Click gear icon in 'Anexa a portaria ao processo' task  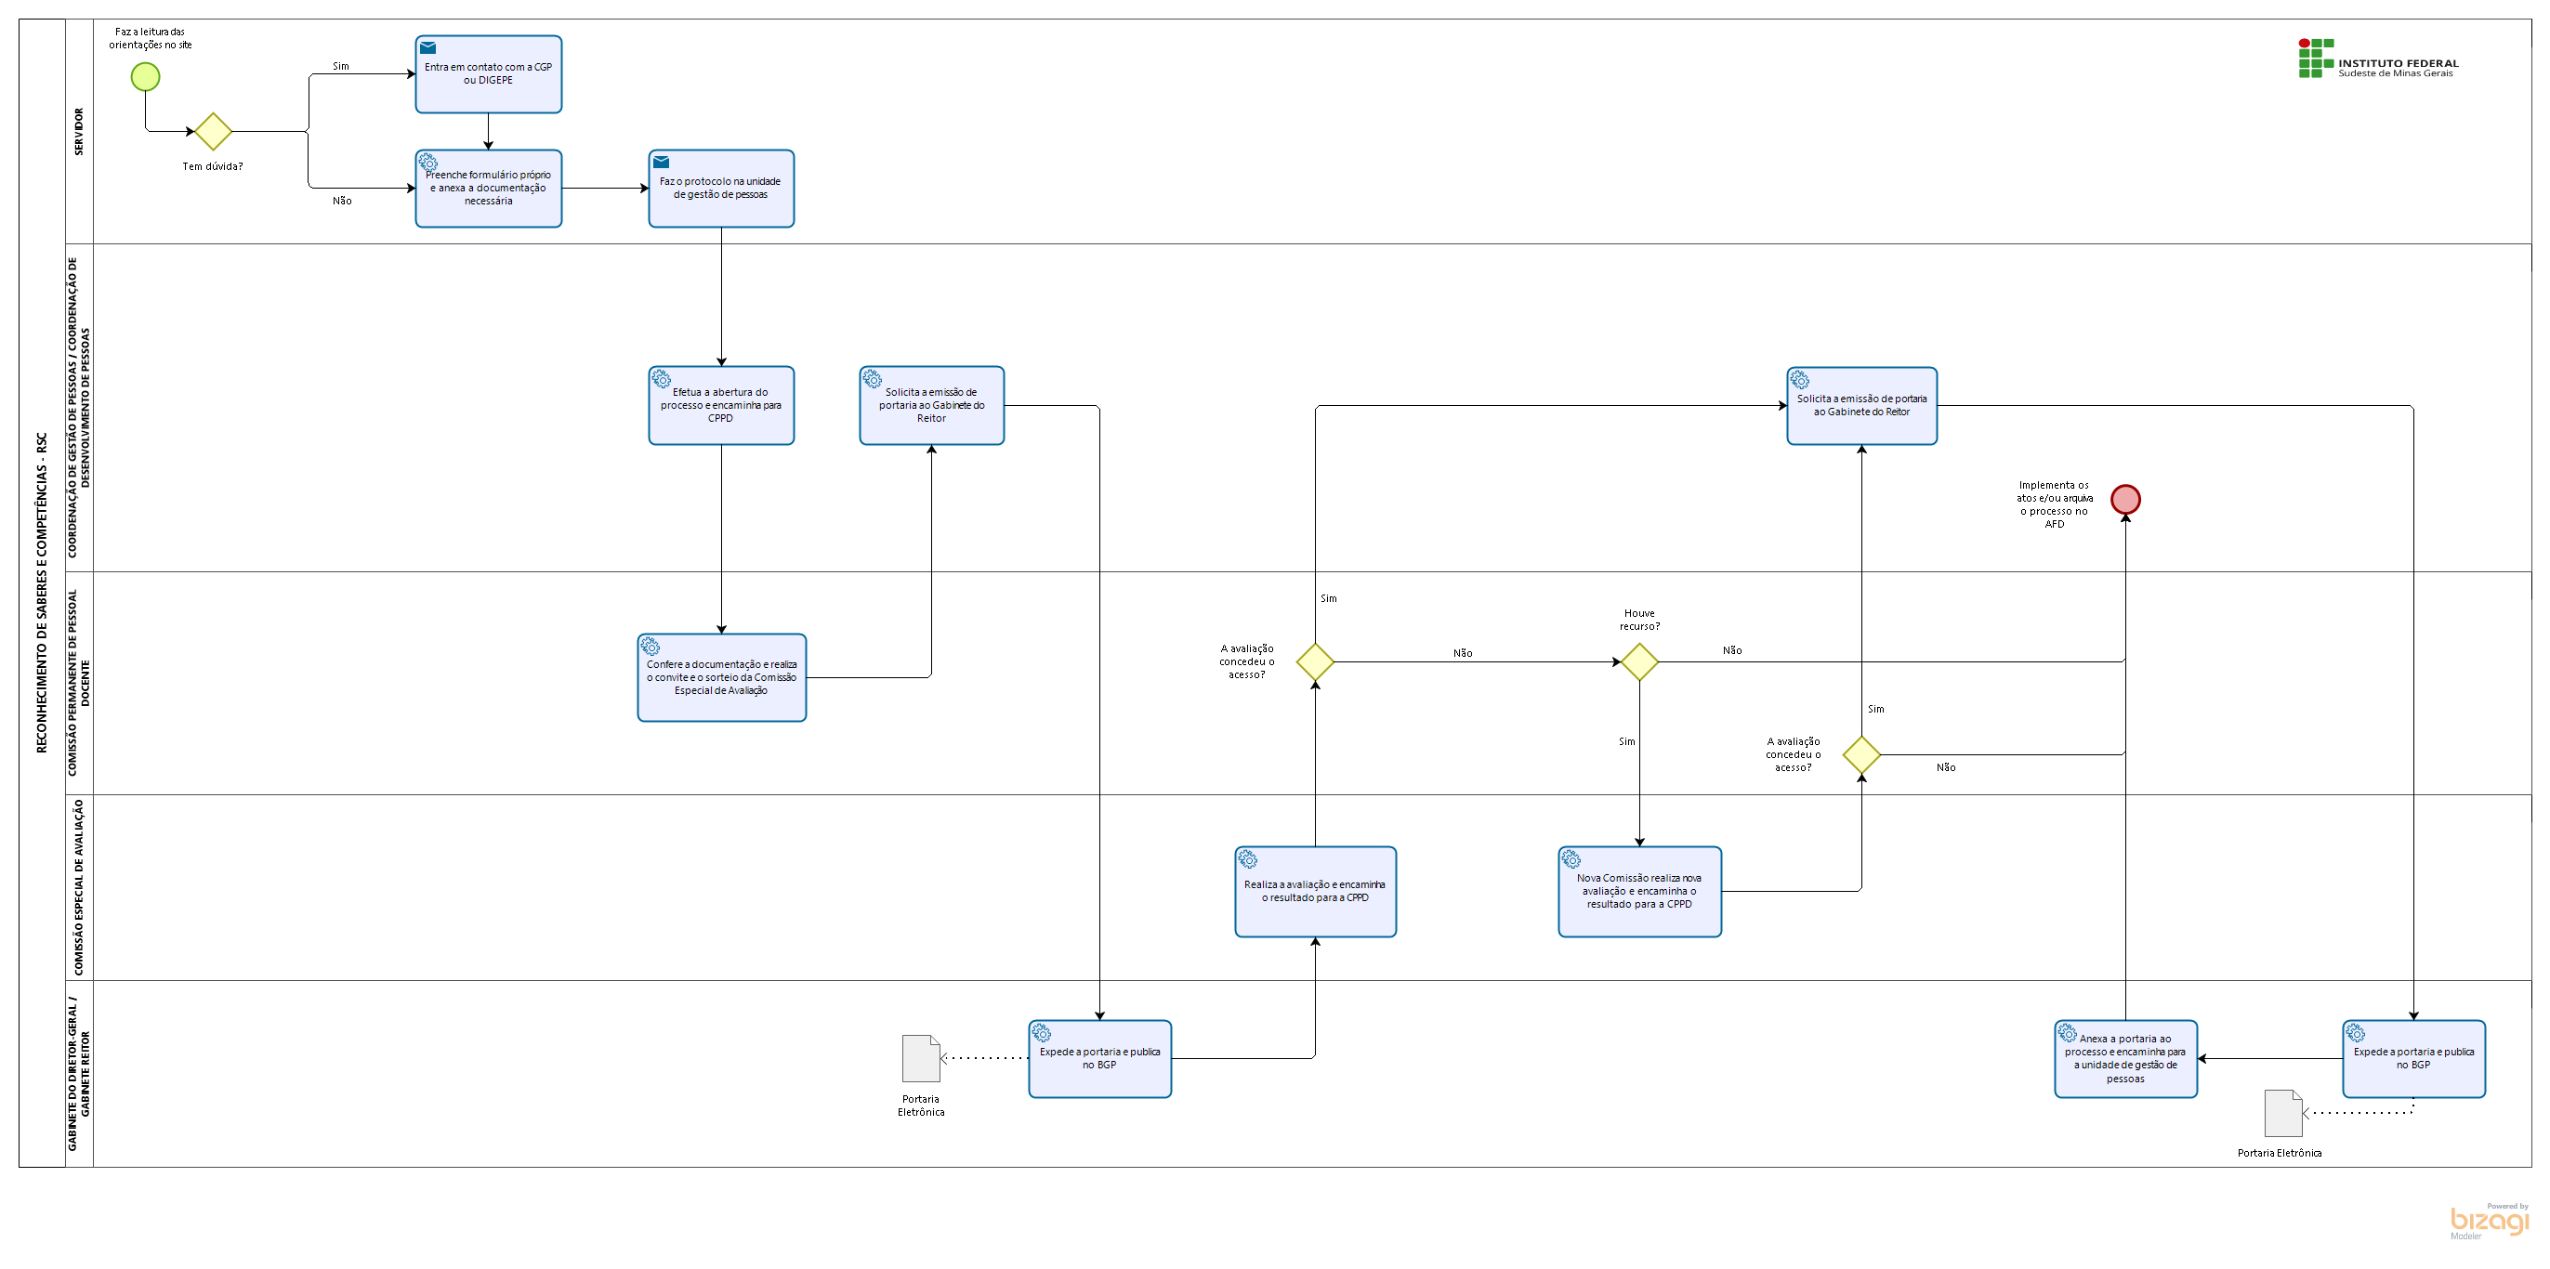click(x=2068, y=1032)
